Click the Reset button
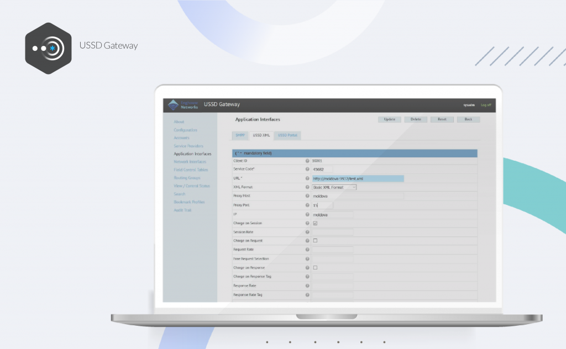 point(442,119)
